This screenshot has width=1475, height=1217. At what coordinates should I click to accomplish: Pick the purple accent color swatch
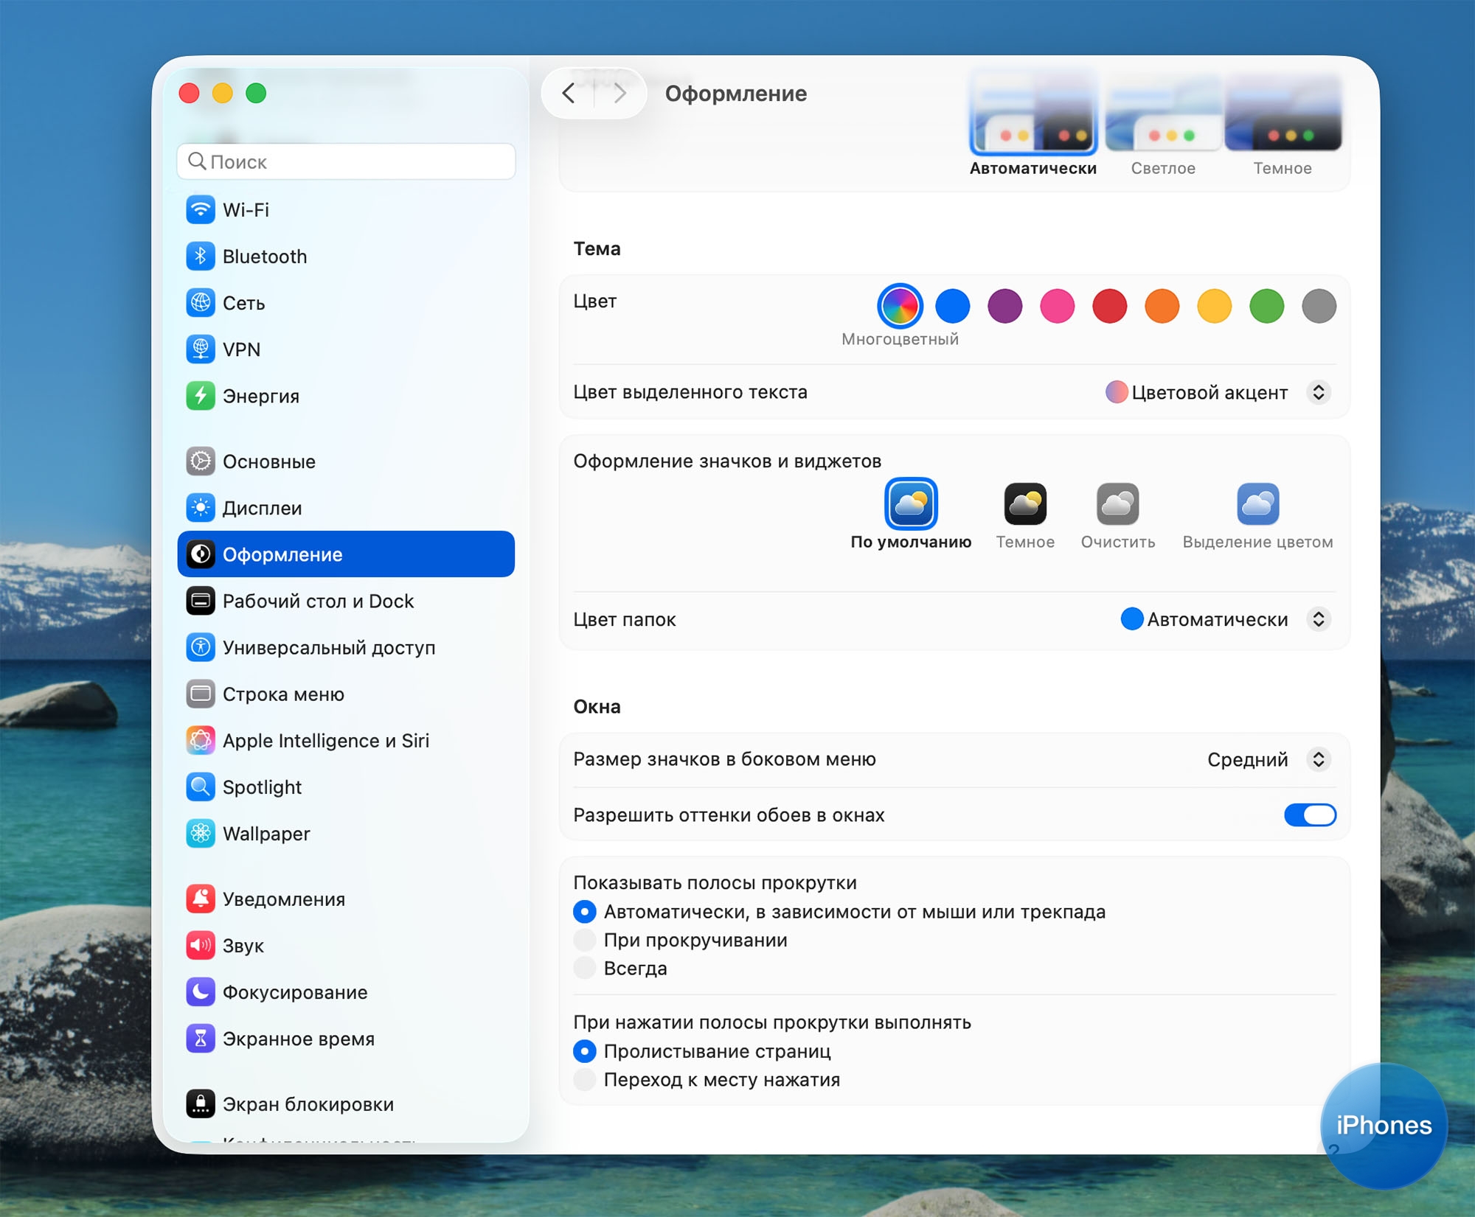tap(1004, 307)
